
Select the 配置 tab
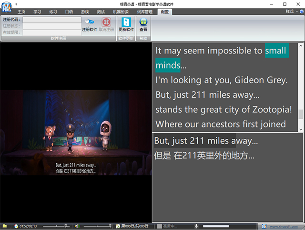pyautogui.click(x=165, y=12)
